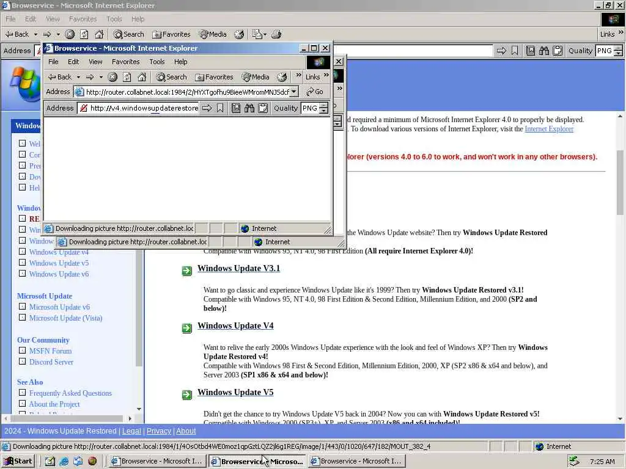This screenshot has height=469, width=626.
Task: Click Refresh icon in the background main window
Action: tap(84, 34)
